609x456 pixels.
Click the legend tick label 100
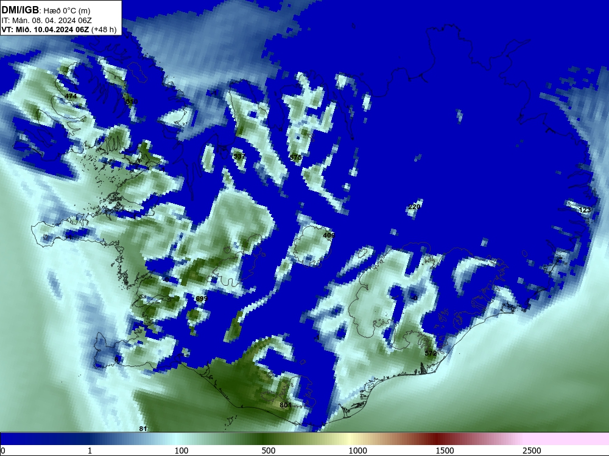(181, 451)
